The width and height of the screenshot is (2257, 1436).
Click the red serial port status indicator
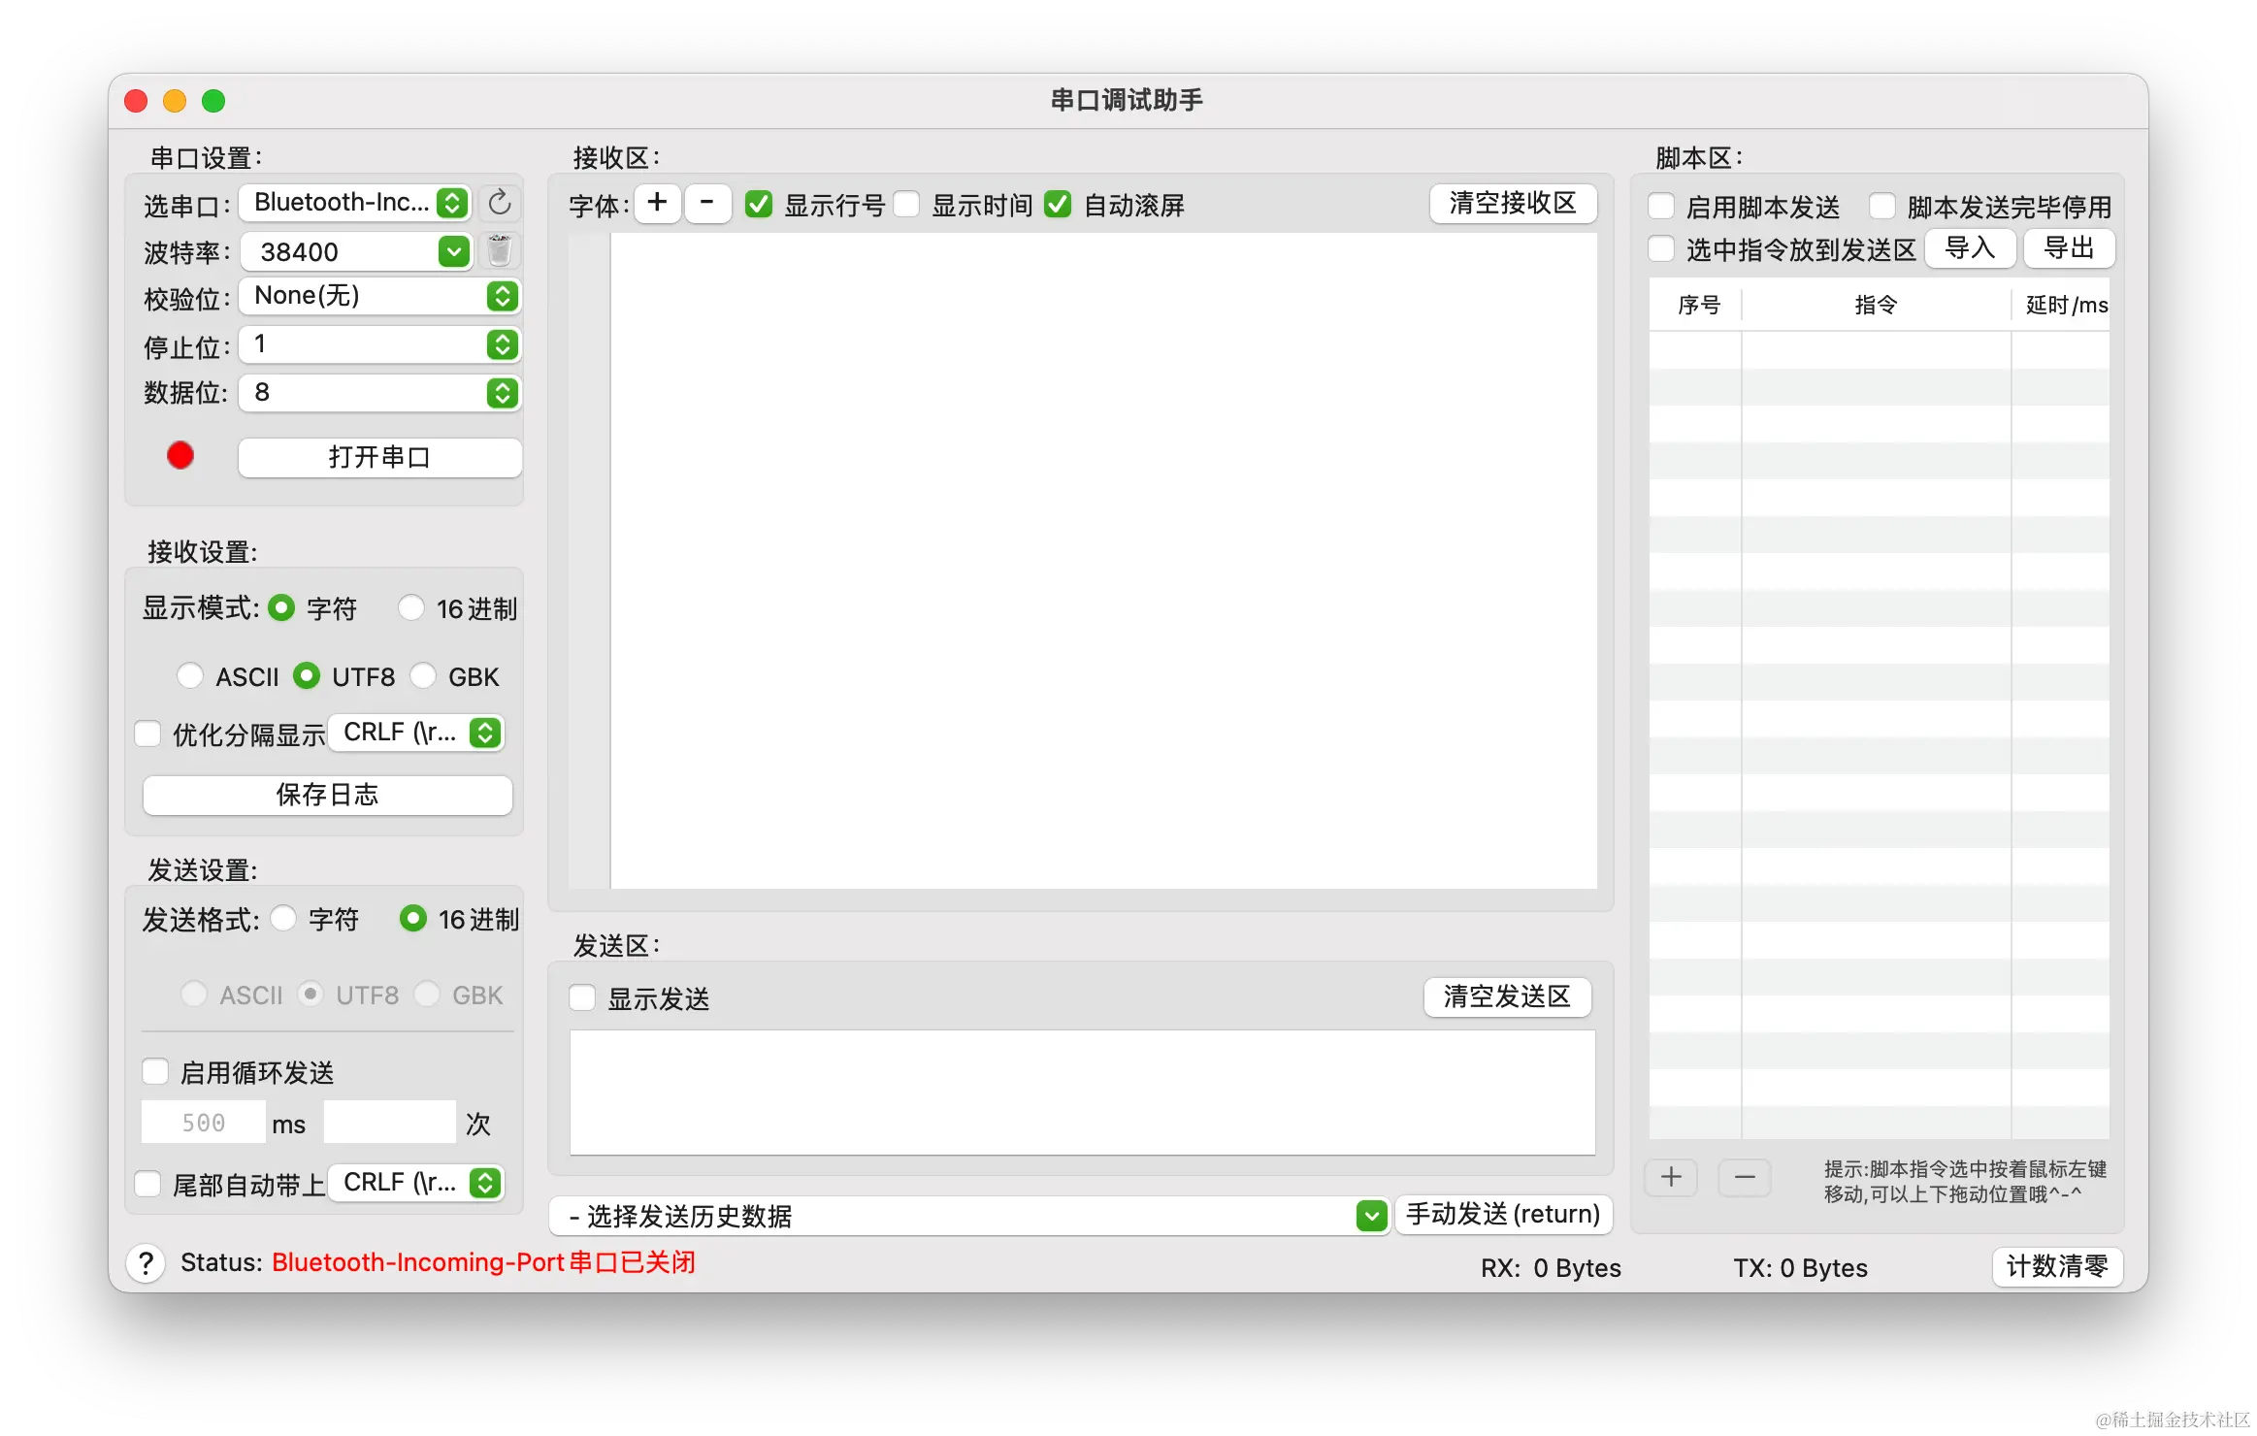pyautogui.click(x=180, y=456)
